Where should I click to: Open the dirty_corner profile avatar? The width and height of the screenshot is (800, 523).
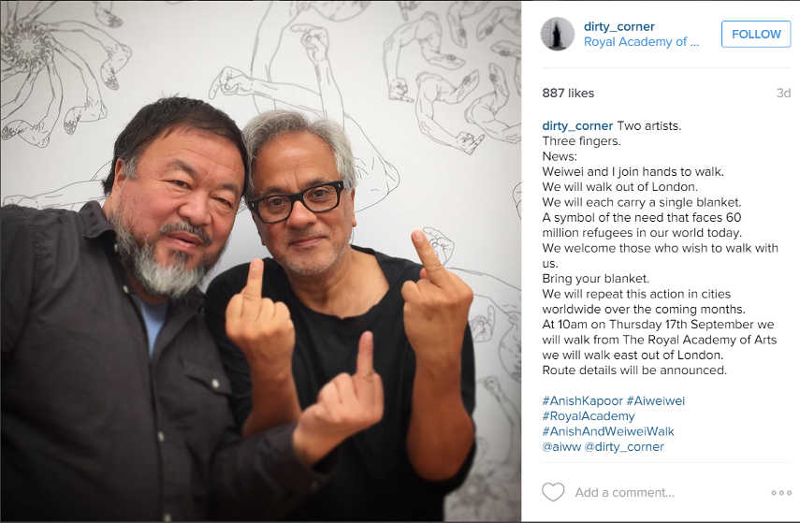point(557,35)
